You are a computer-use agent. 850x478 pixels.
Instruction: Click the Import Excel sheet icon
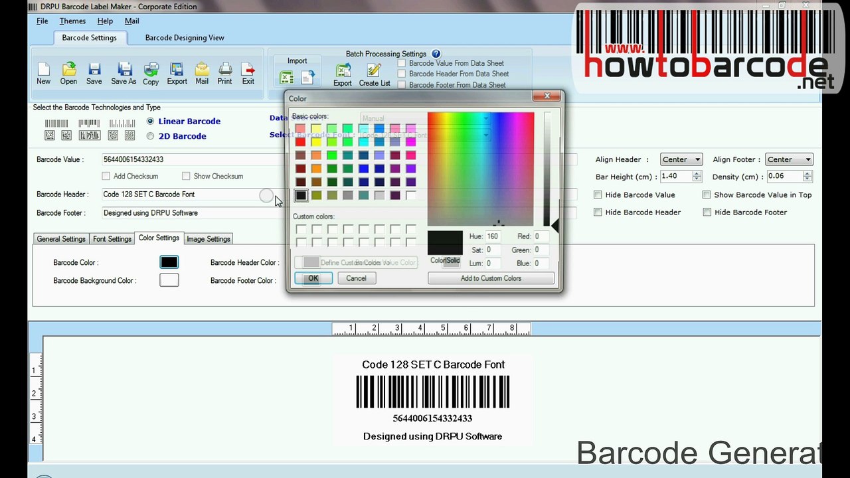287,78
